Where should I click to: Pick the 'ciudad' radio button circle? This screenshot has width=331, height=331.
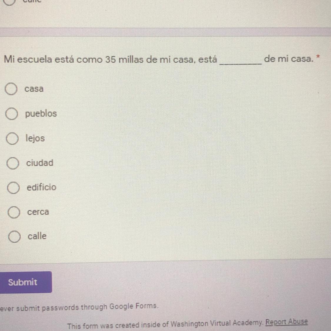point(13,163)
